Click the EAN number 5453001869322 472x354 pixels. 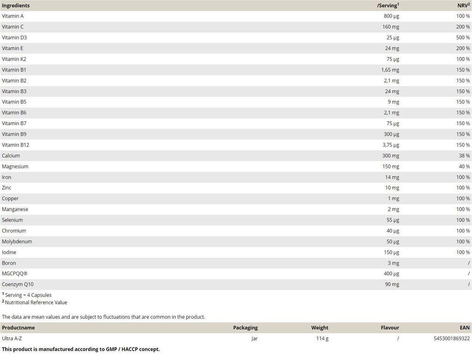click(x=452, y=339)
